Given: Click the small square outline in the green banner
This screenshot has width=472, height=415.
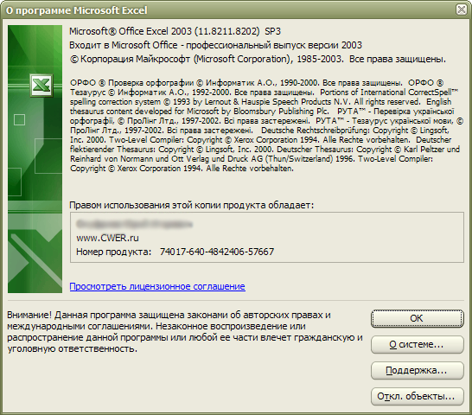Looking at the screenshot, I should click(x=20, y=119).
